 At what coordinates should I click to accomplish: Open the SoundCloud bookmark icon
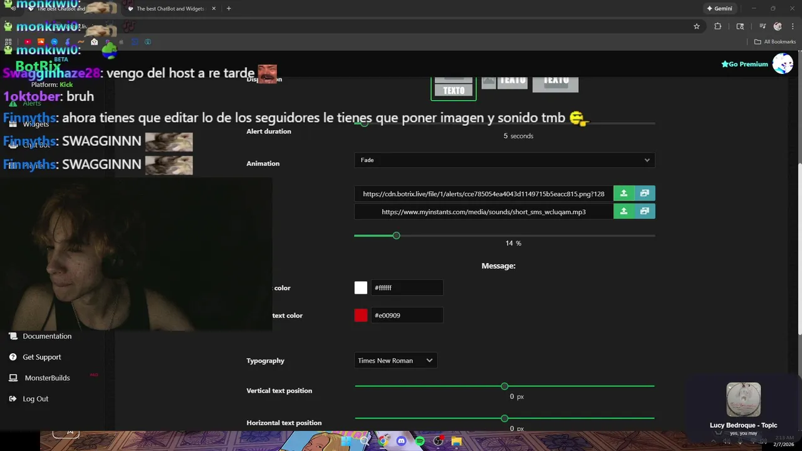[x=41, y=42]
